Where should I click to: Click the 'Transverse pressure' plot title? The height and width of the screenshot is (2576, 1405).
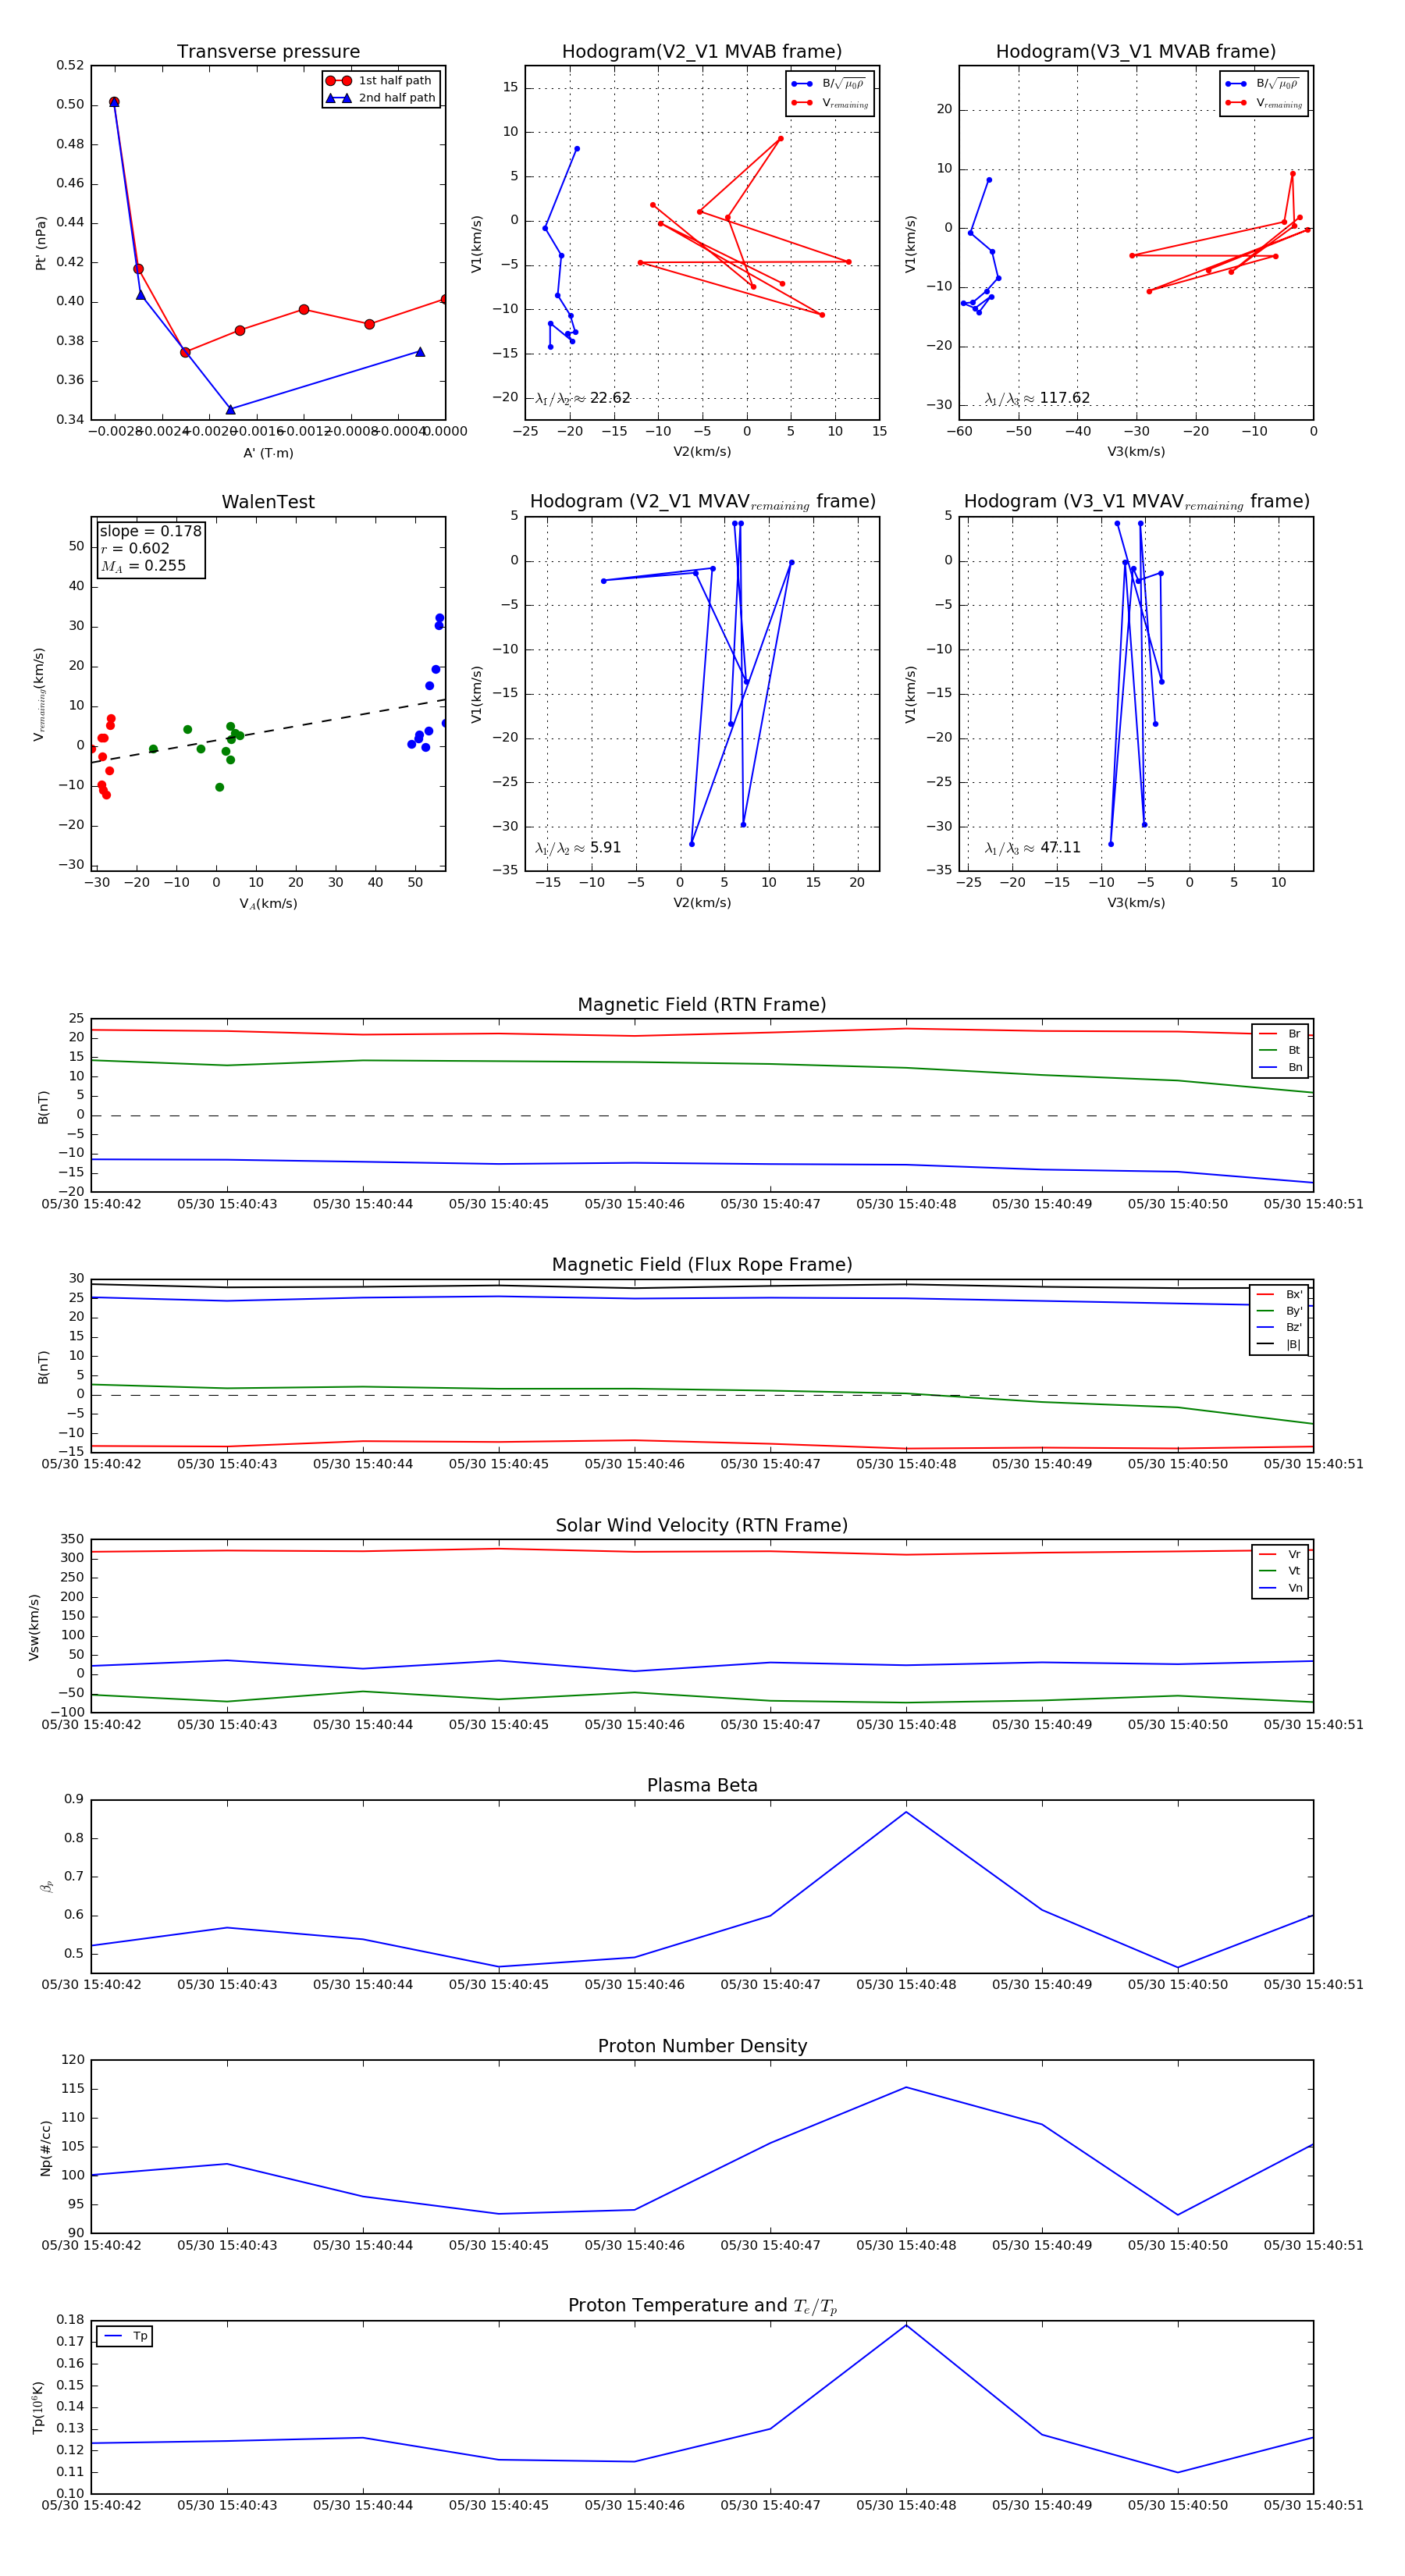(x=268, y=52)
